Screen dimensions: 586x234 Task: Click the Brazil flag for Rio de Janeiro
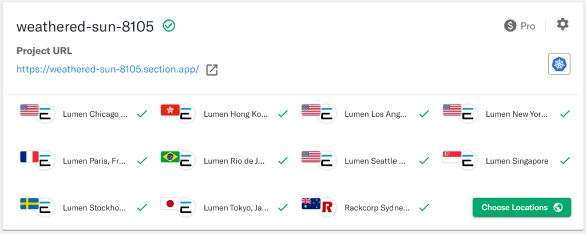pyautogui.click(x=170, y=157)
